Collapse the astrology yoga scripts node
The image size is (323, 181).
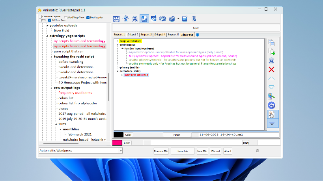(47, 36)
